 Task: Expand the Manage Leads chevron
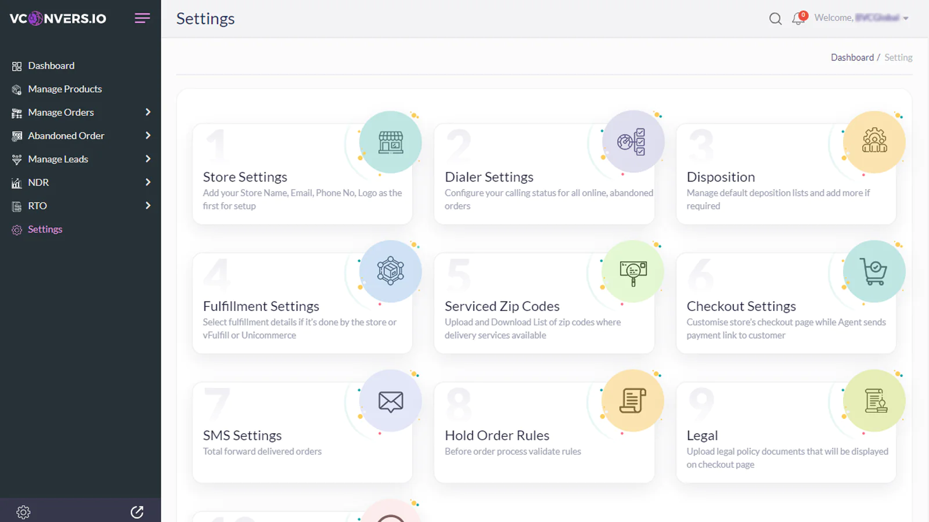pos(147,158)
